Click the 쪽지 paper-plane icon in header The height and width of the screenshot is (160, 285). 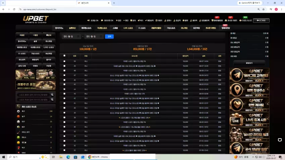(140, 20)
